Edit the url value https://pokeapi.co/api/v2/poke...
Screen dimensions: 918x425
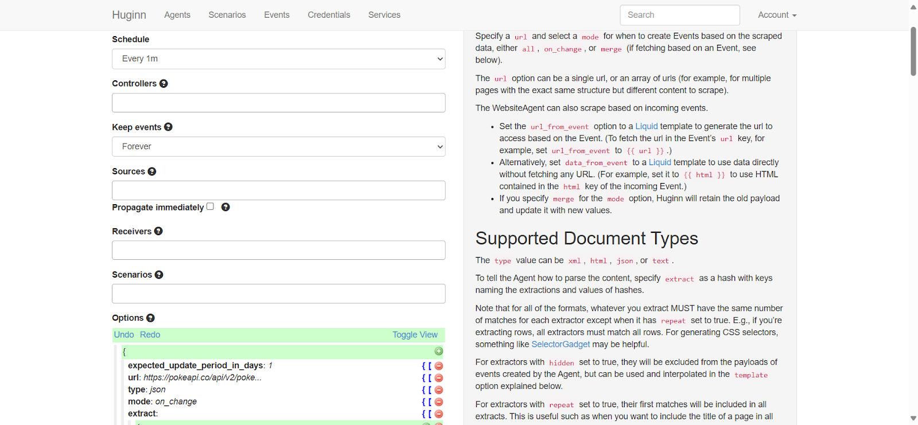tap(203, 377)
